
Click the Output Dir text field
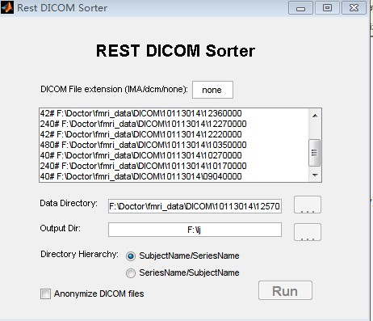click(x=195, y=230)
